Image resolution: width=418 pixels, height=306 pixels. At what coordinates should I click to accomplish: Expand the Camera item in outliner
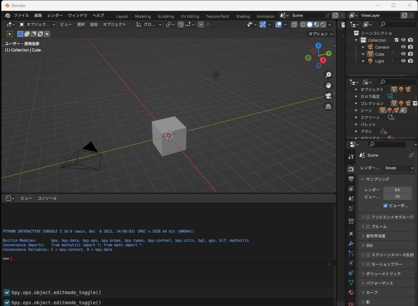363,47
